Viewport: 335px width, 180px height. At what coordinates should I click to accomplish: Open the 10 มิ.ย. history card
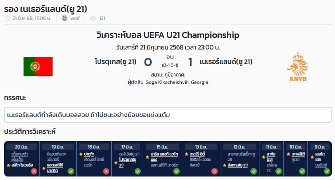point(295,158)
